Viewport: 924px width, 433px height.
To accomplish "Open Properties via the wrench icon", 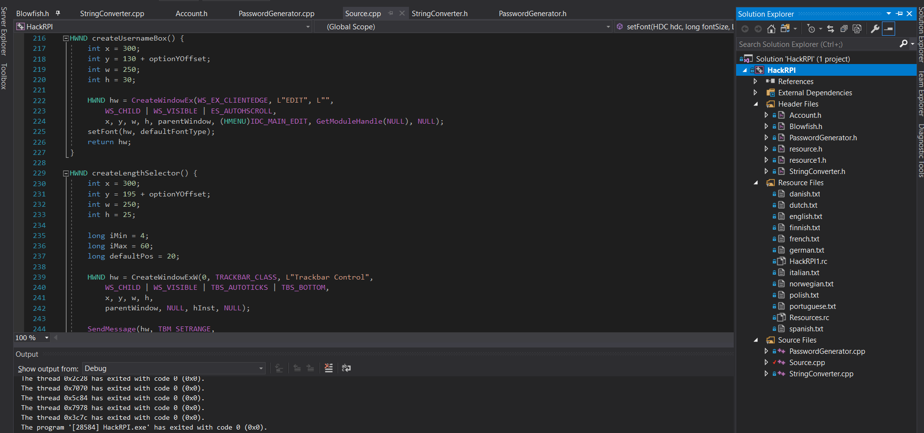I will pos(875,29).
